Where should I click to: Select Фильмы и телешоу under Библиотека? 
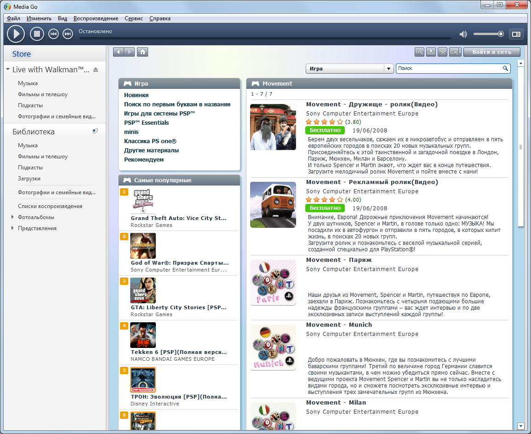(x=43, y=156)
